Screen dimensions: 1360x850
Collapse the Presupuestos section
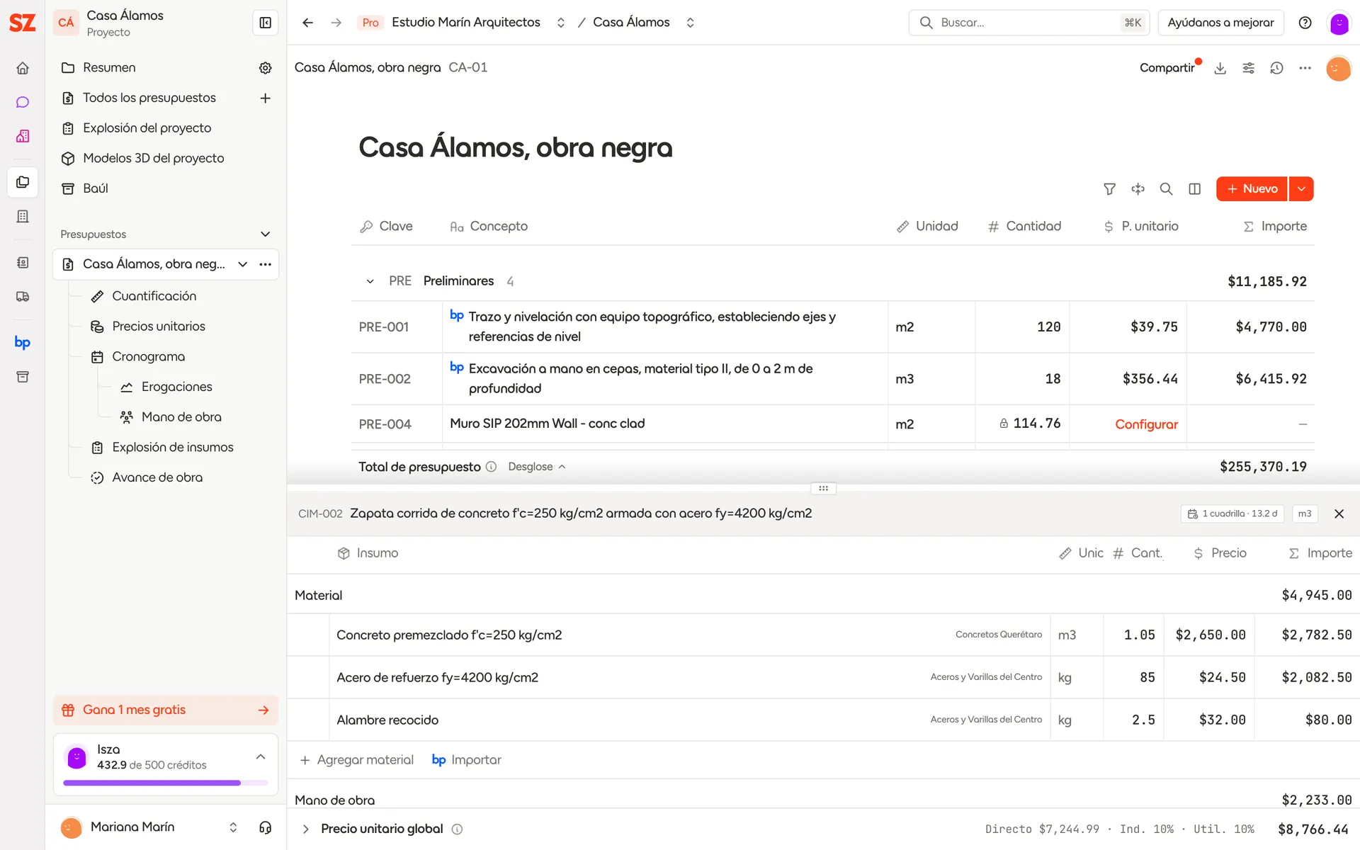coord(266,234)
